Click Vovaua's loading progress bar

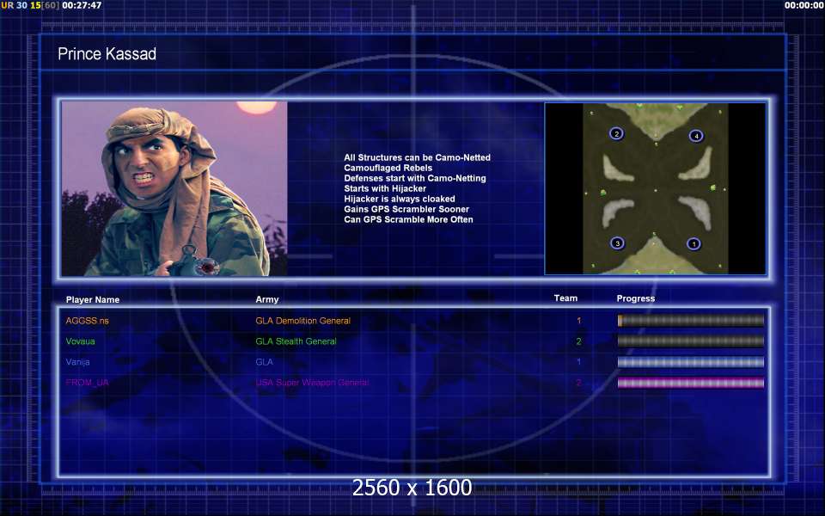[x=690, y=341]
